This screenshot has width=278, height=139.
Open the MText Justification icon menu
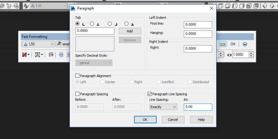[x=38, y=55]
